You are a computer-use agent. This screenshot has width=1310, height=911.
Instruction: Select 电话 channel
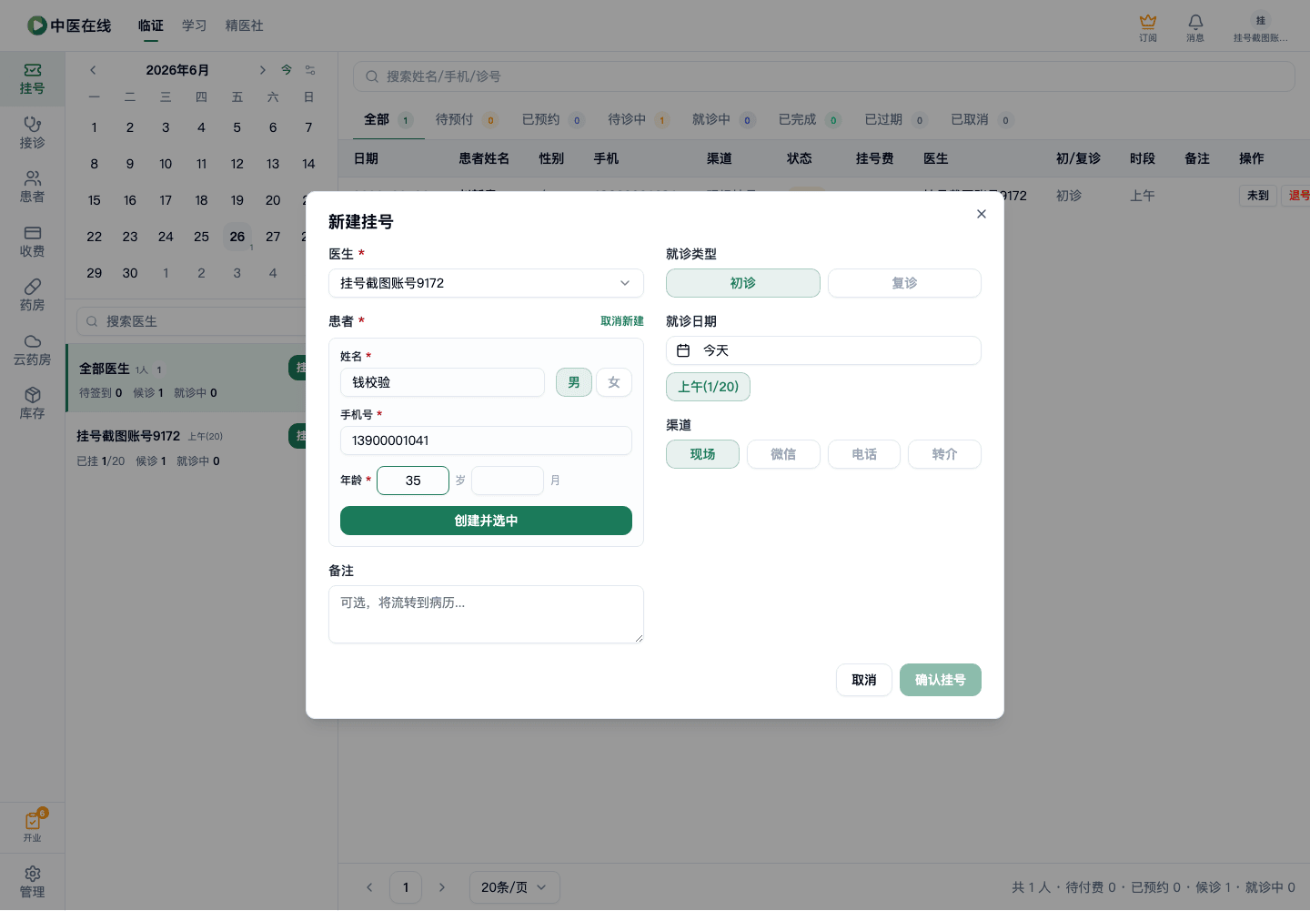pos(864,454)
